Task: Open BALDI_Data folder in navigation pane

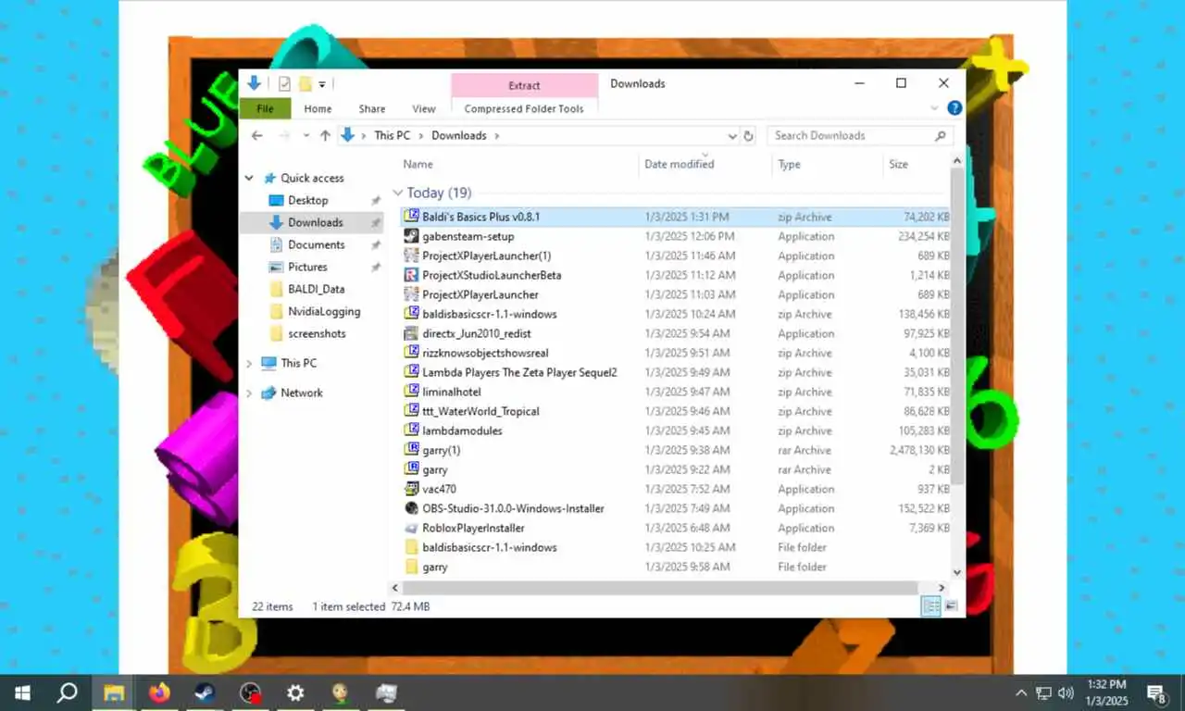Action: 316,289
